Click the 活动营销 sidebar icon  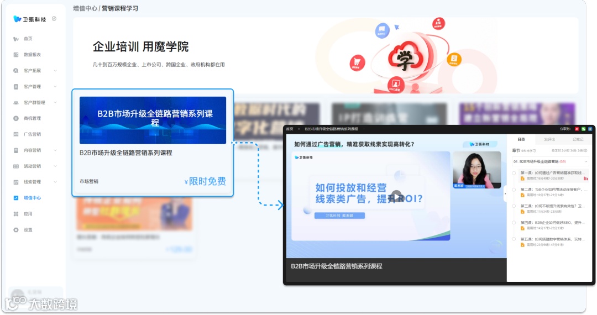[16, 166]
